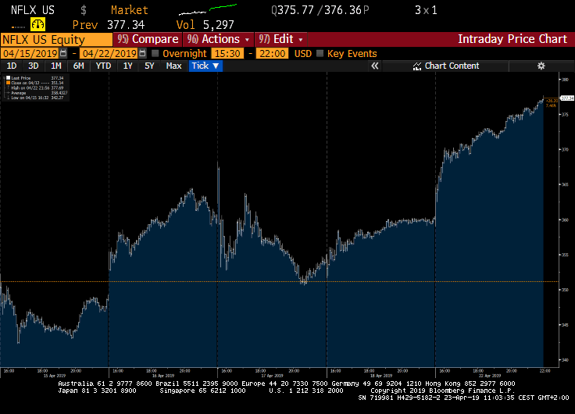Click the USD currency label

[x=303, y=54]
